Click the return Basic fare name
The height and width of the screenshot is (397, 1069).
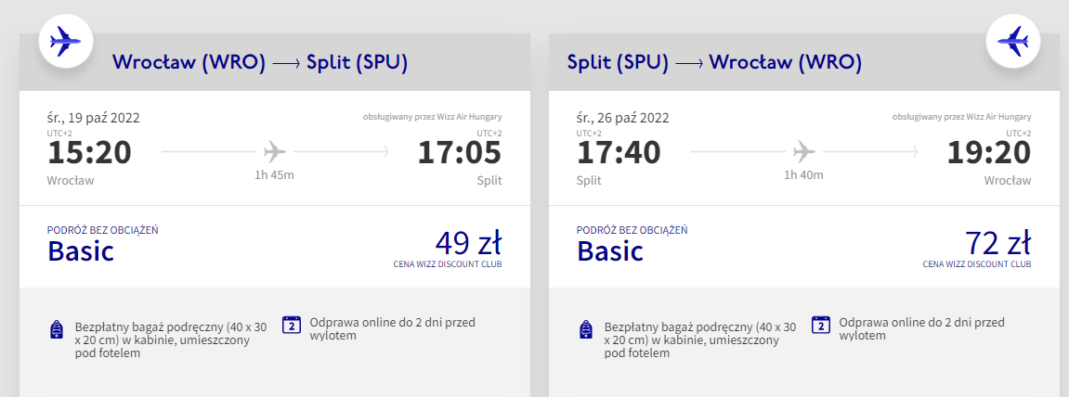pos(610,250)
